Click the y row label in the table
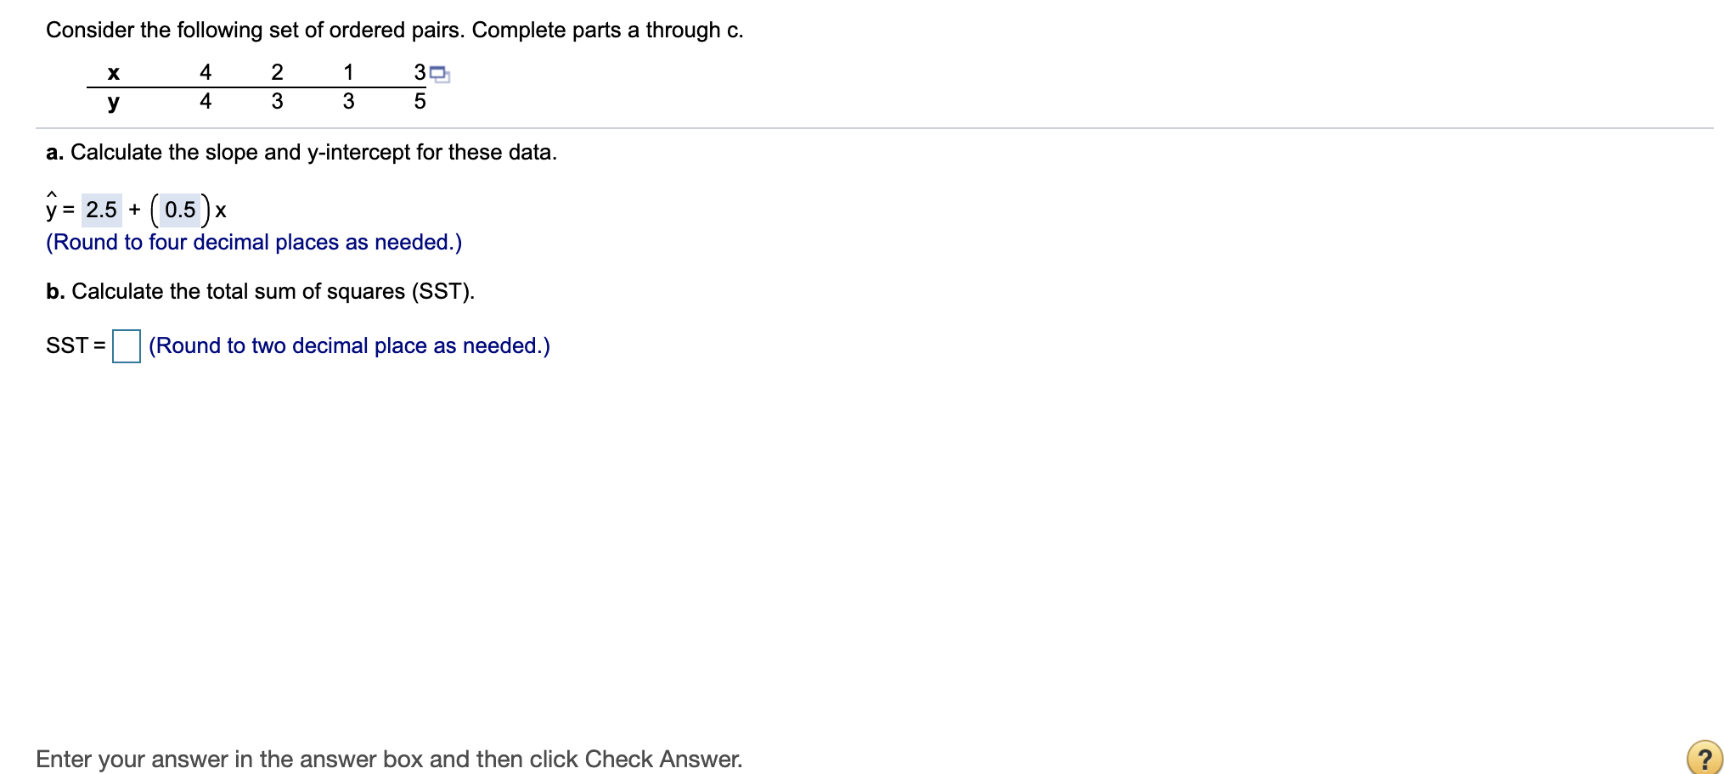This screenshot has width=1724, height=774. (x=113, y=103)
